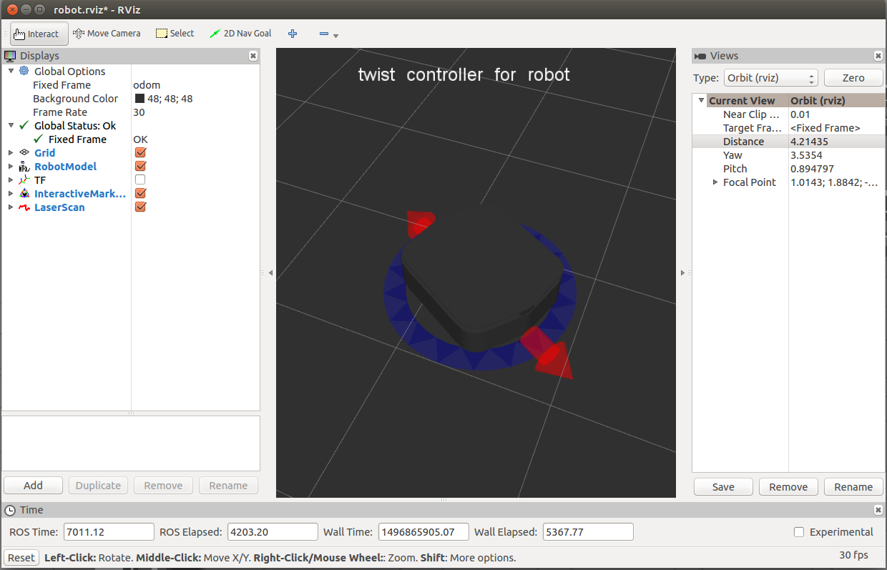Open the view Type dropdown
Image resolution: width=887 pixels, height=570 pixels.
(x=770, y=78)
